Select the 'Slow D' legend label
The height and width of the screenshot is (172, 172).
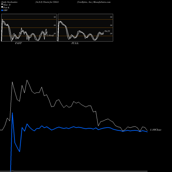coord(7,5)
